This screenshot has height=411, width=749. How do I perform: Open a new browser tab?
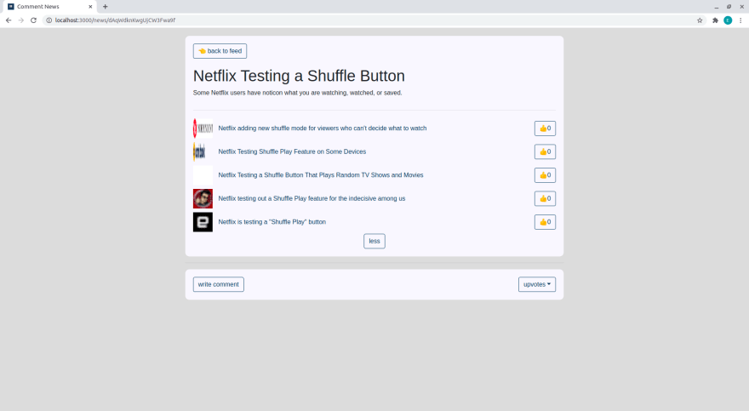pos(105,7)
